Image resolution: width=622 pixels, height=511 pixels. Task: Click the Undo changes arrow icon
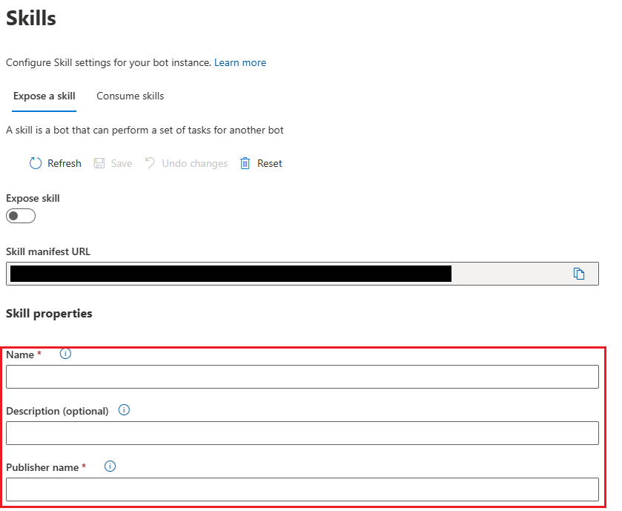tap(150, 163)
